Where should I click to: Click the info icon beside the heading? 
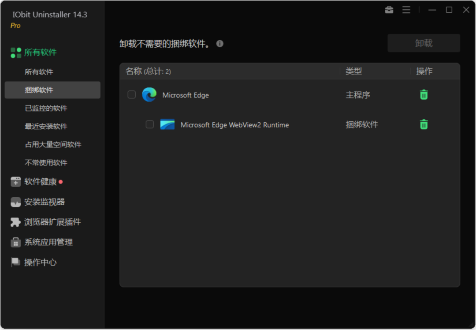(x=220, y=44)
